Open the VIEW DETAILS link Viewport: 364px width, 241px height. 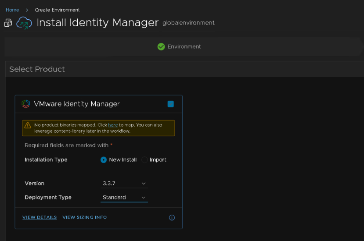(40, 217)
